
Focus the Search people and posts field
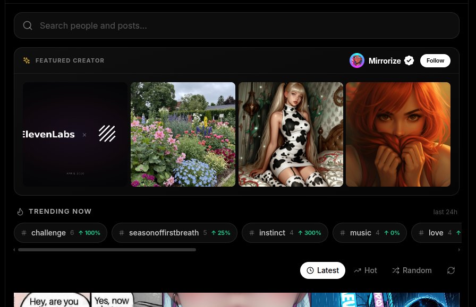tap(236, 25)
